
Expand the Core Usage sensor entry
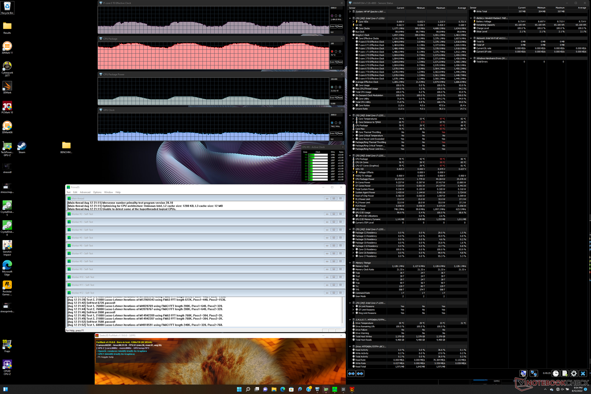tap(353, 85)
